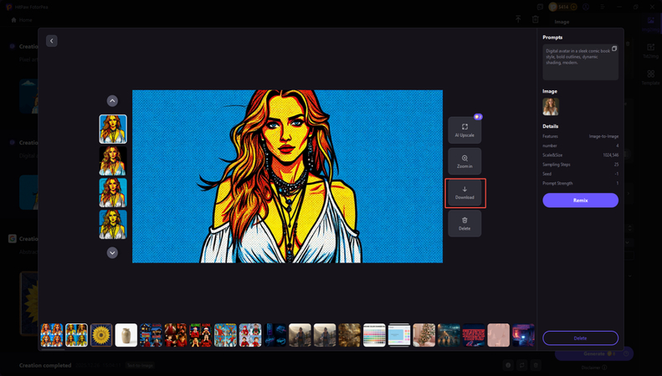Click the Text-to-Image tag in status row
Screen dimensions: 662x376
click(x=140, y=365)
